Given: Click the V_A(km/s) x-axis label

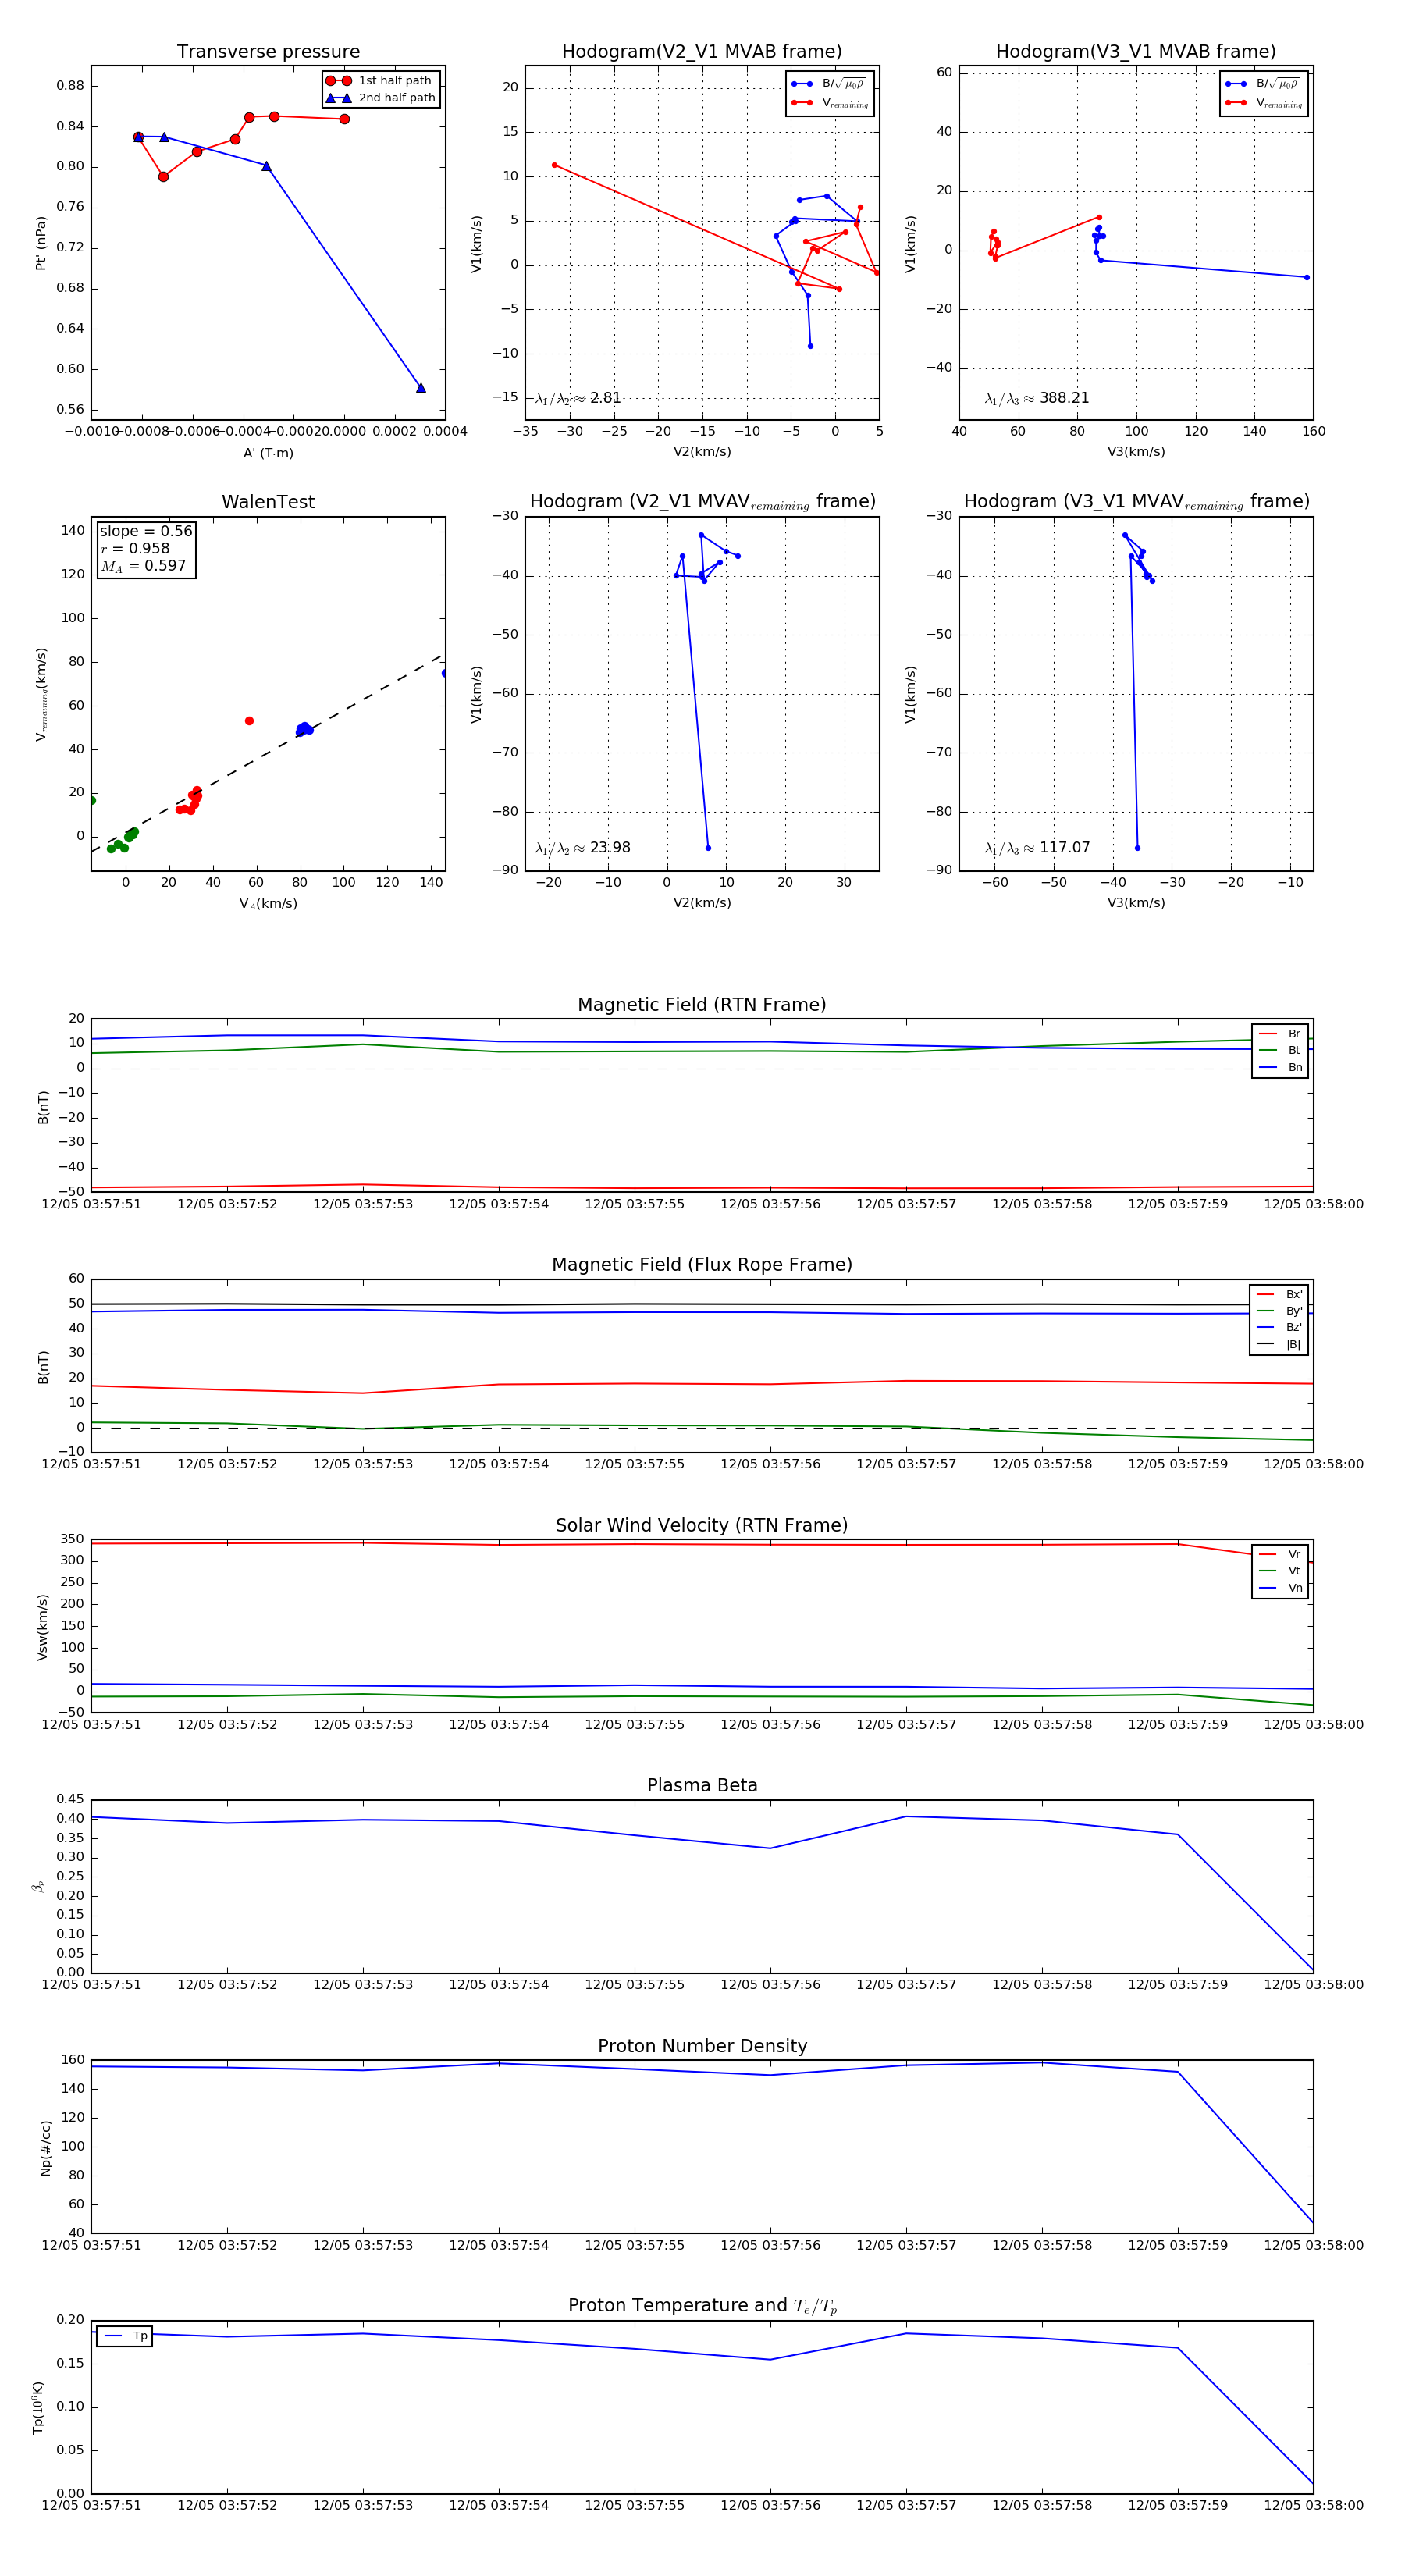Looking at the screenshot, I should click(x=268, y=904).
